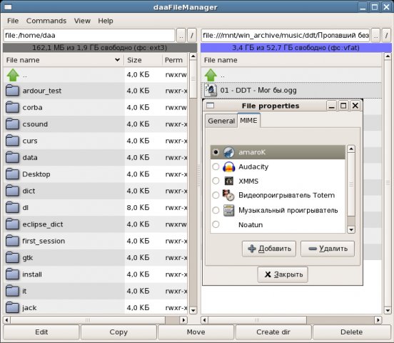
Task: Toggle sort arrow on File name column
Action: [117, 60]
